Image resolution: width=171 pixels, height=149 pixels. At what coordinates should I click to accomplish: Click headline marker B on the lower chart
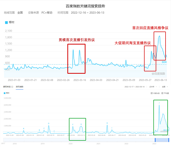(39, 130)
